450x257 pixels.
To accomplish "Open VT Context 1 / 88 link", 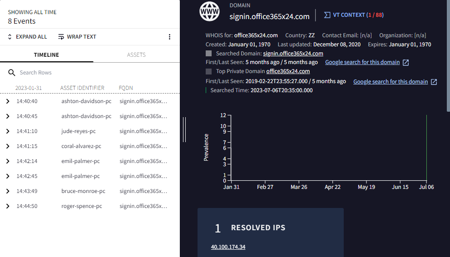I will click(358, 15).
